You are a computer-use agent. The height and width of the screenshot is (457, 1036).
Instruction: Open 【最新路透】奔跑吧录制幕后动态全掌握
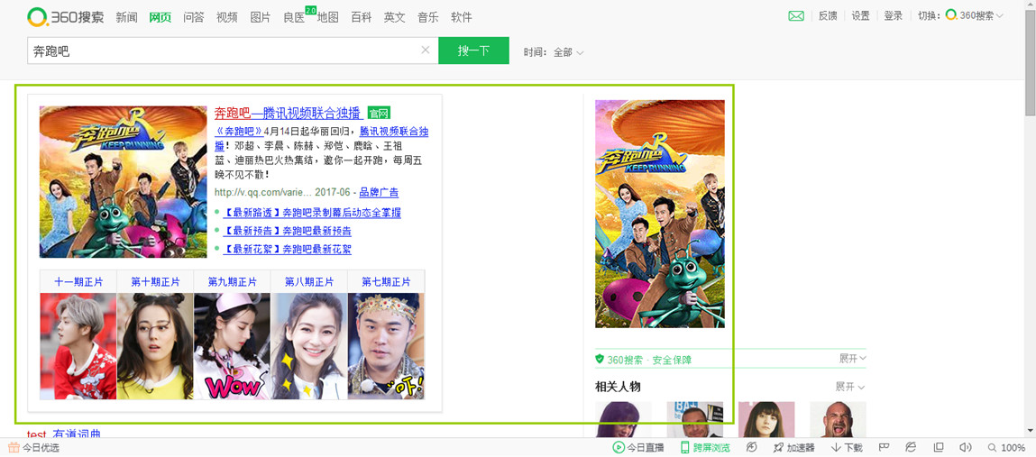click(x=313, y=213)
